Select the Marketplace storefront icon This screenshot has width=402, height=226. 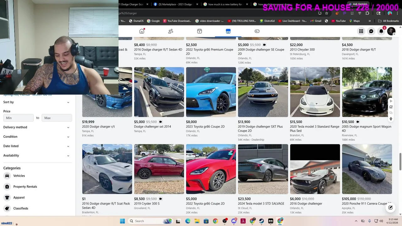pyautogui.click(x=228, y=31)
